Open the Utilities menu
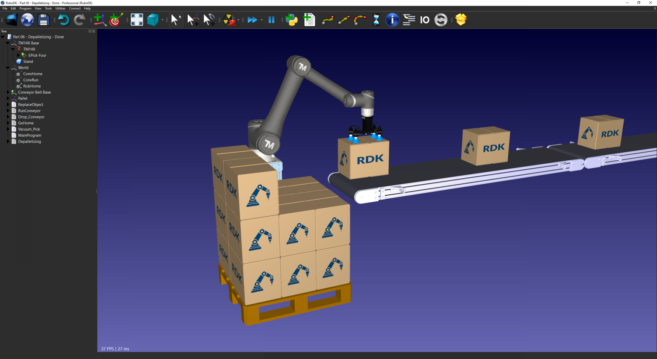 pyautogui.click(x=60, y=8)
